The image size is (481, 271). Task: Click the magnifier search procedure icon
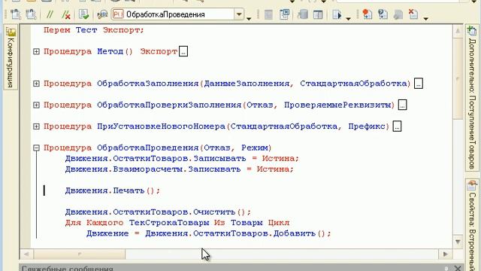102,14
